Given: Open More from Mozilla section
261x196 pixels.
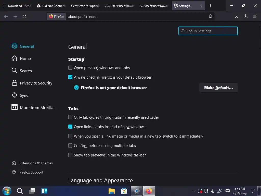Looking at the screenshot, I should tap(32, 107).
